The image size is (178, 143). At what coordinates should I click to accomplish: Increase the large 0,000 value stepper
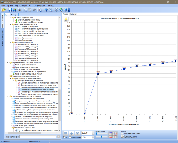(x=93, y=132)
